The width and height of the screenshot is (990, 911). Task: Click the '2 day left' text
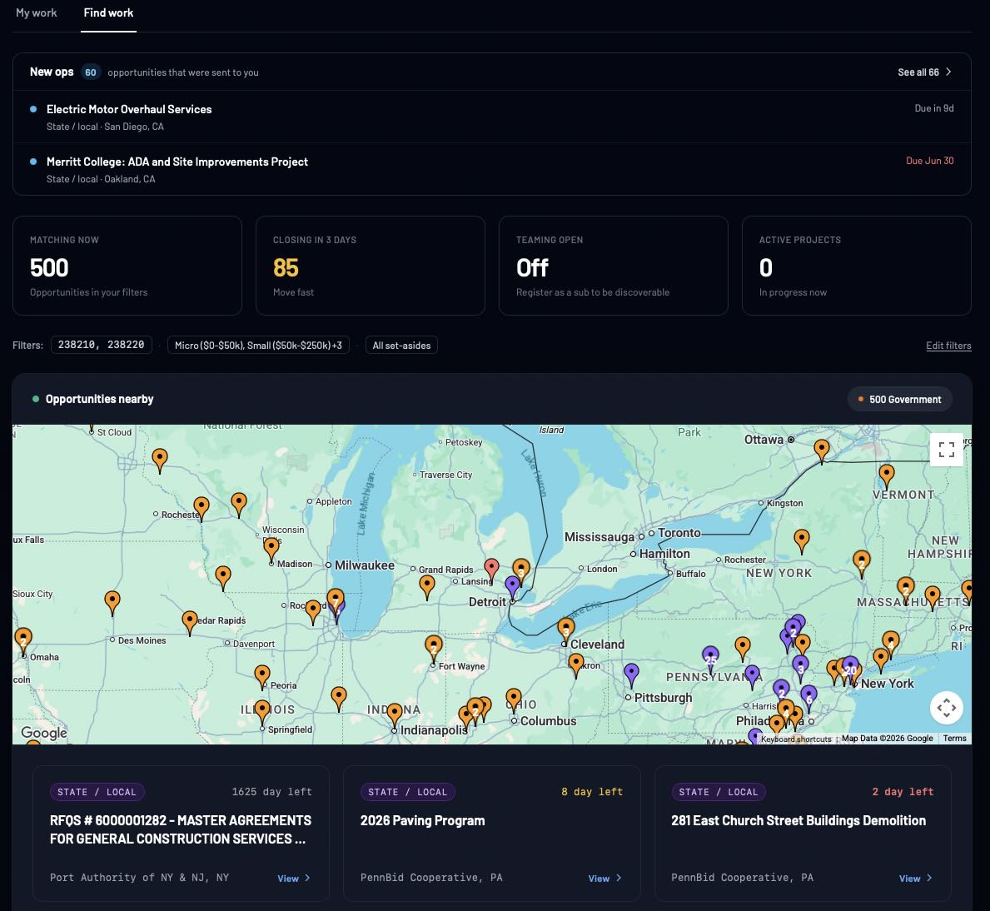(903, 792)
